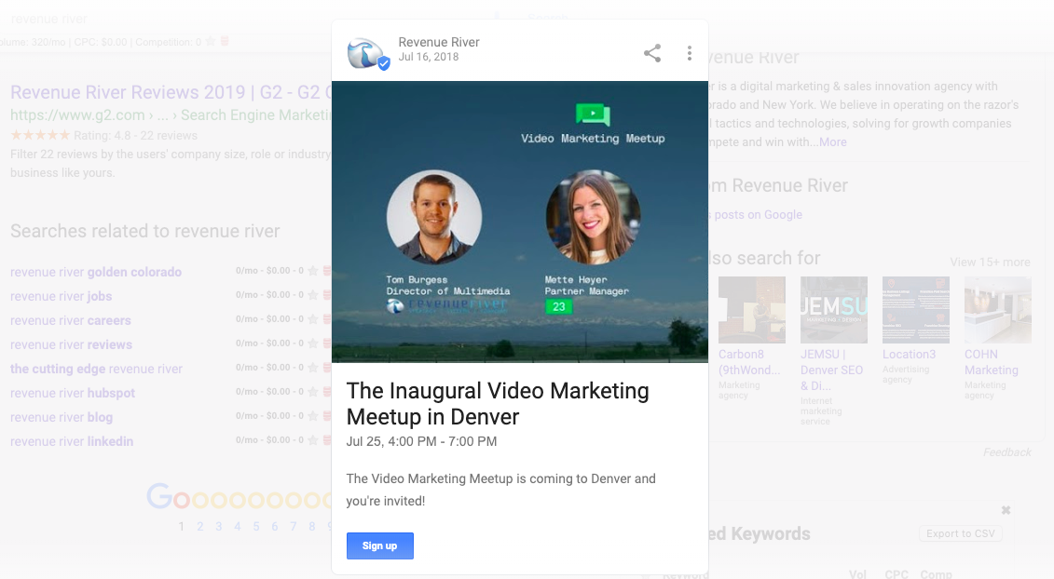Open related search 'revenue river jobs'

click(x=61, y=296)
